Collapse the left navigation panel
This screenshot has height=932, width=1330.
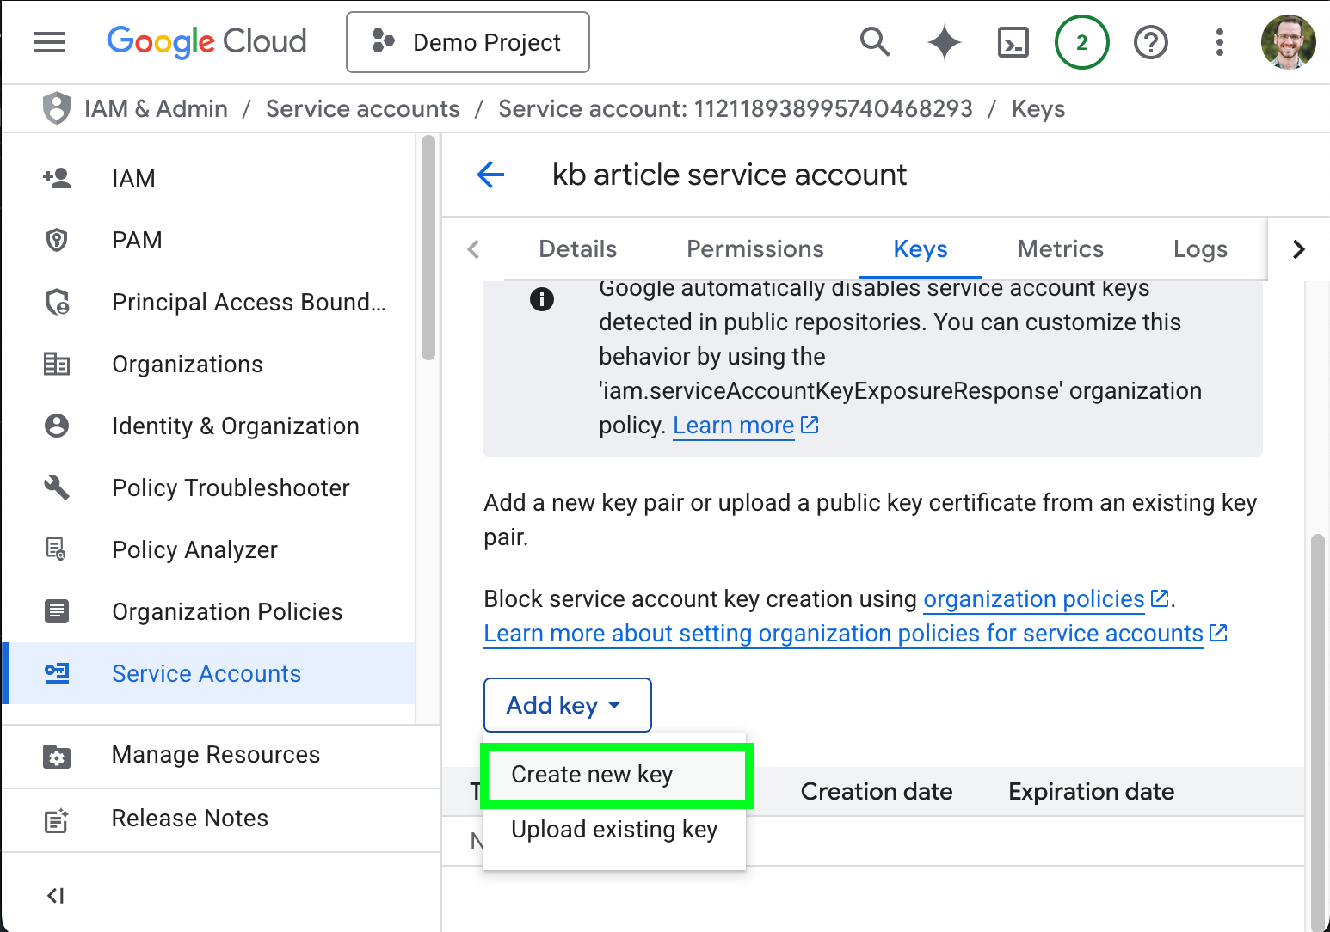click(x=55, y=895)
